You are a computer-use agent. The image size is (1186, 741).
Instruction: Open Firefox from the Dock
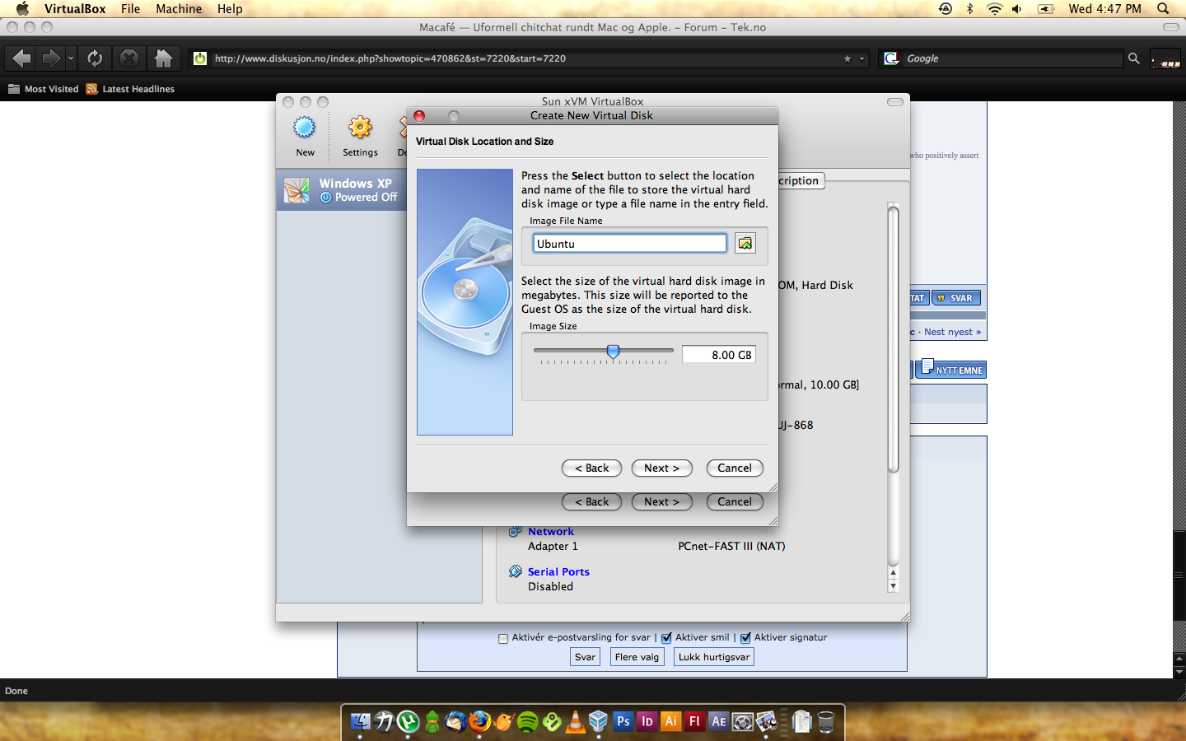click(479, 721)
